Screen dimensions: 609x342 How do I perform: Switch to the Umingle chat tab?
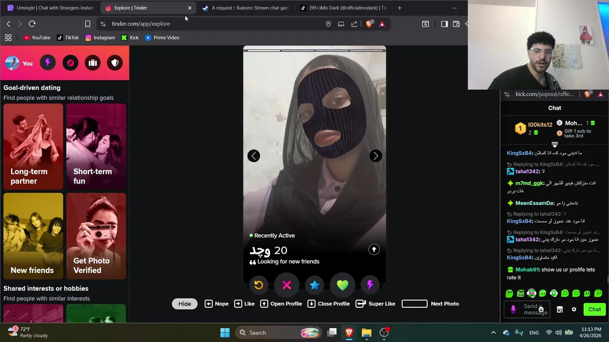[50, 8]
